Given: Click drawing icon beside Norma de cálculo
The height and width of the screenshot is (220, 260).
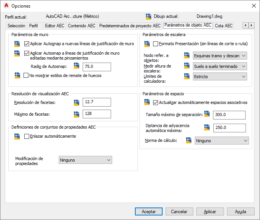Looking at the screenshot, I should point(189,140).
